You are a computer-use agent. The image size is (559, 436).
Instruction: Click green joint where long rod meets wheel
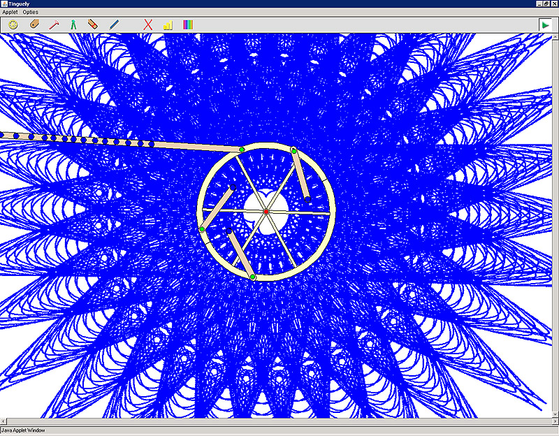click(242, 150)
